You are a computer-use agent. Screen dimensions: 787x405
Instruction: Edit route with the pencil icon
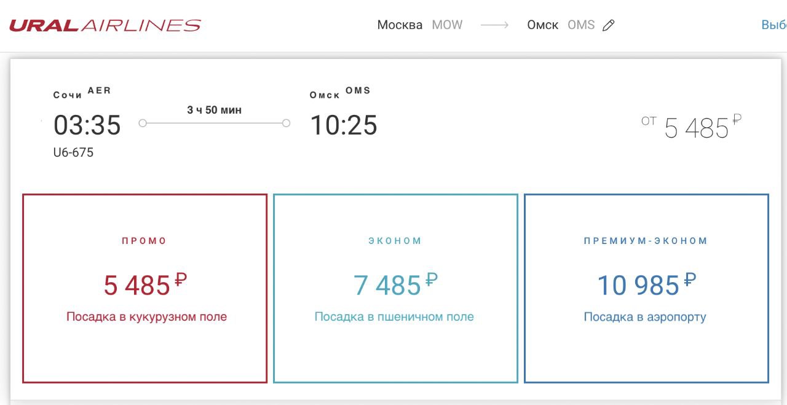click(609, 25)
